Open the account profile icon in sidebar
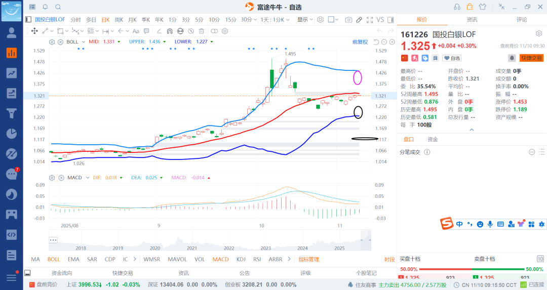547x290 pixels. tap(12, 33)
